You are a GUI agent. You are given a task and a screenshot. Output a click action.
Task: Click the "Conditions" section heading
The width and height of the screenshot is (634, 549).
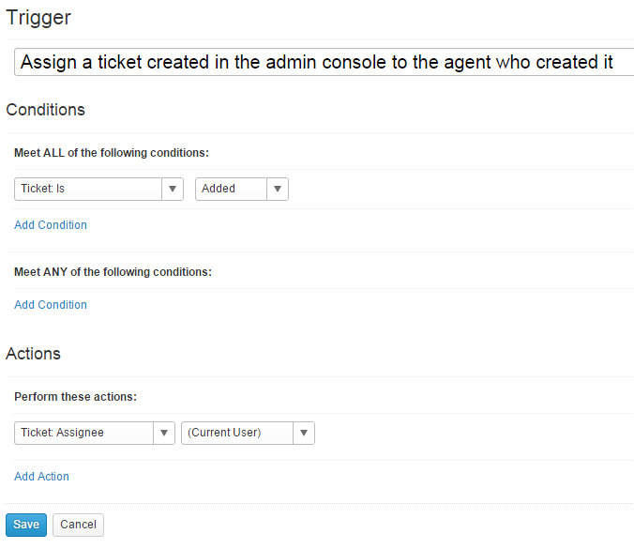click(x=46, y=110)
